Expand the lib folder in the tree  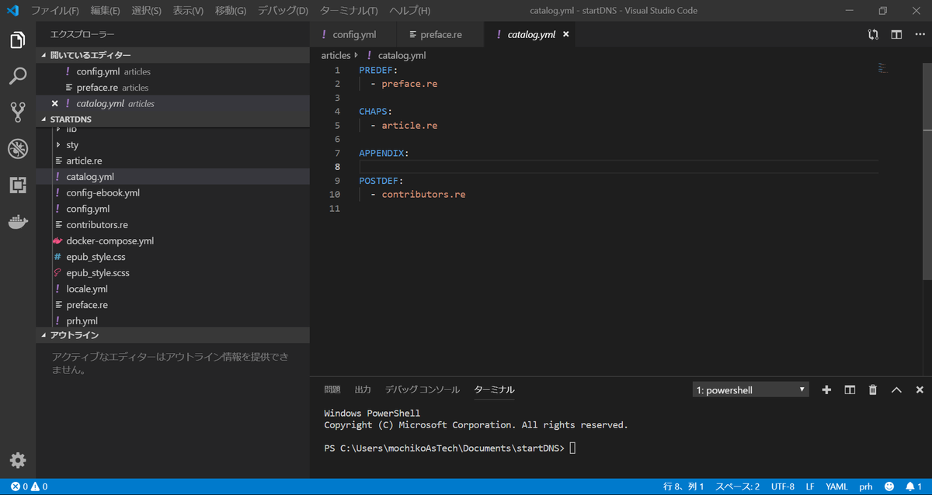coord(71,130)
